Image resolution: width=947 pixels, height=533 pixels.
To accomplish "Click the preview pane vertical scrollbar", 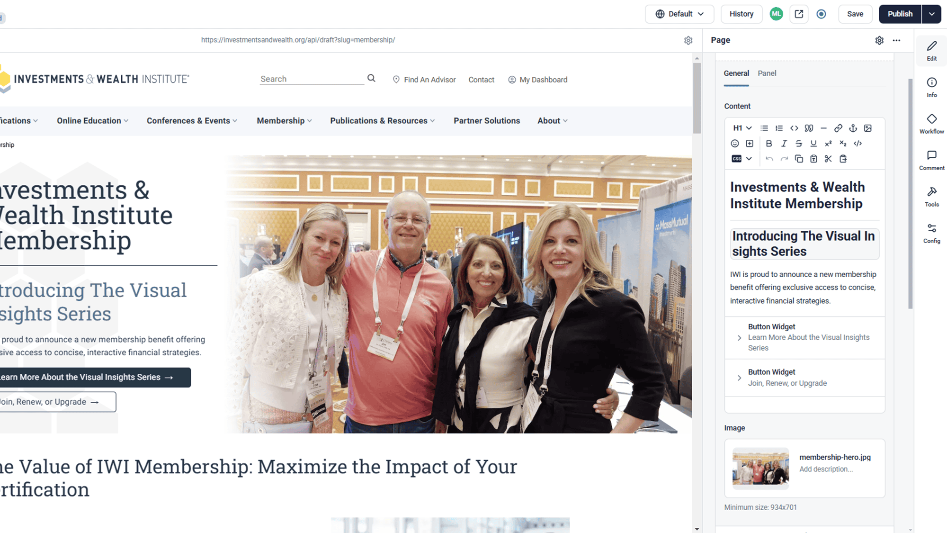I will coord(697,98).
